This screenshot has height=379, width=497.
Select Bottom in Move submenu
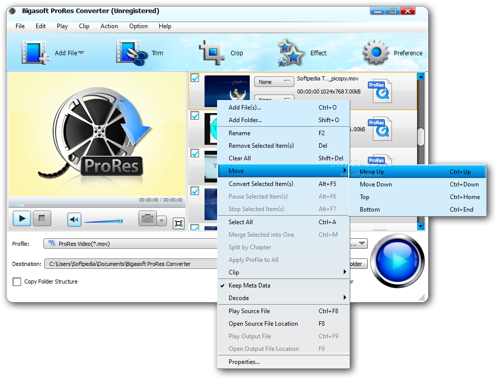click(418, 210)
